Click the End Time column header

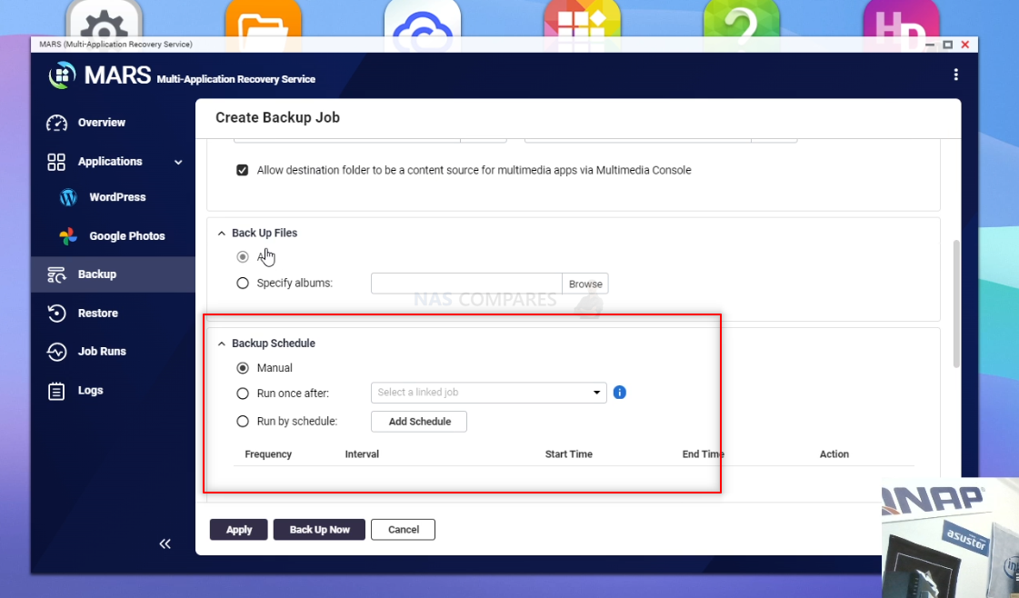click(x=704, y=454)
